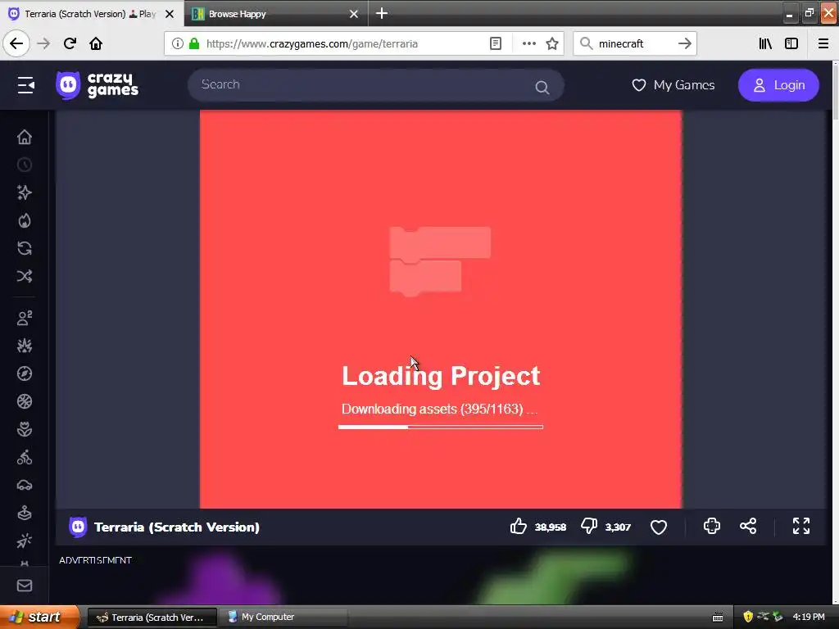Image resolution: width=839 pixels, height=629 pixels.
Task: Toggle reader view in address bar
Action: coord(496,43)
